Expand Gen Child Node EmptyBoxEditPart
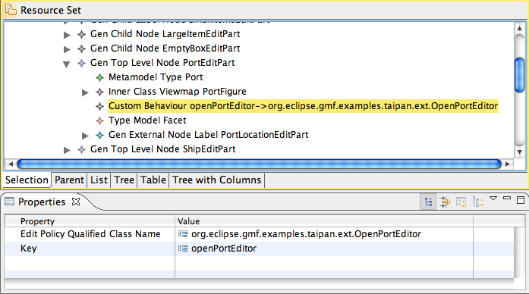 tap(67, 49)
